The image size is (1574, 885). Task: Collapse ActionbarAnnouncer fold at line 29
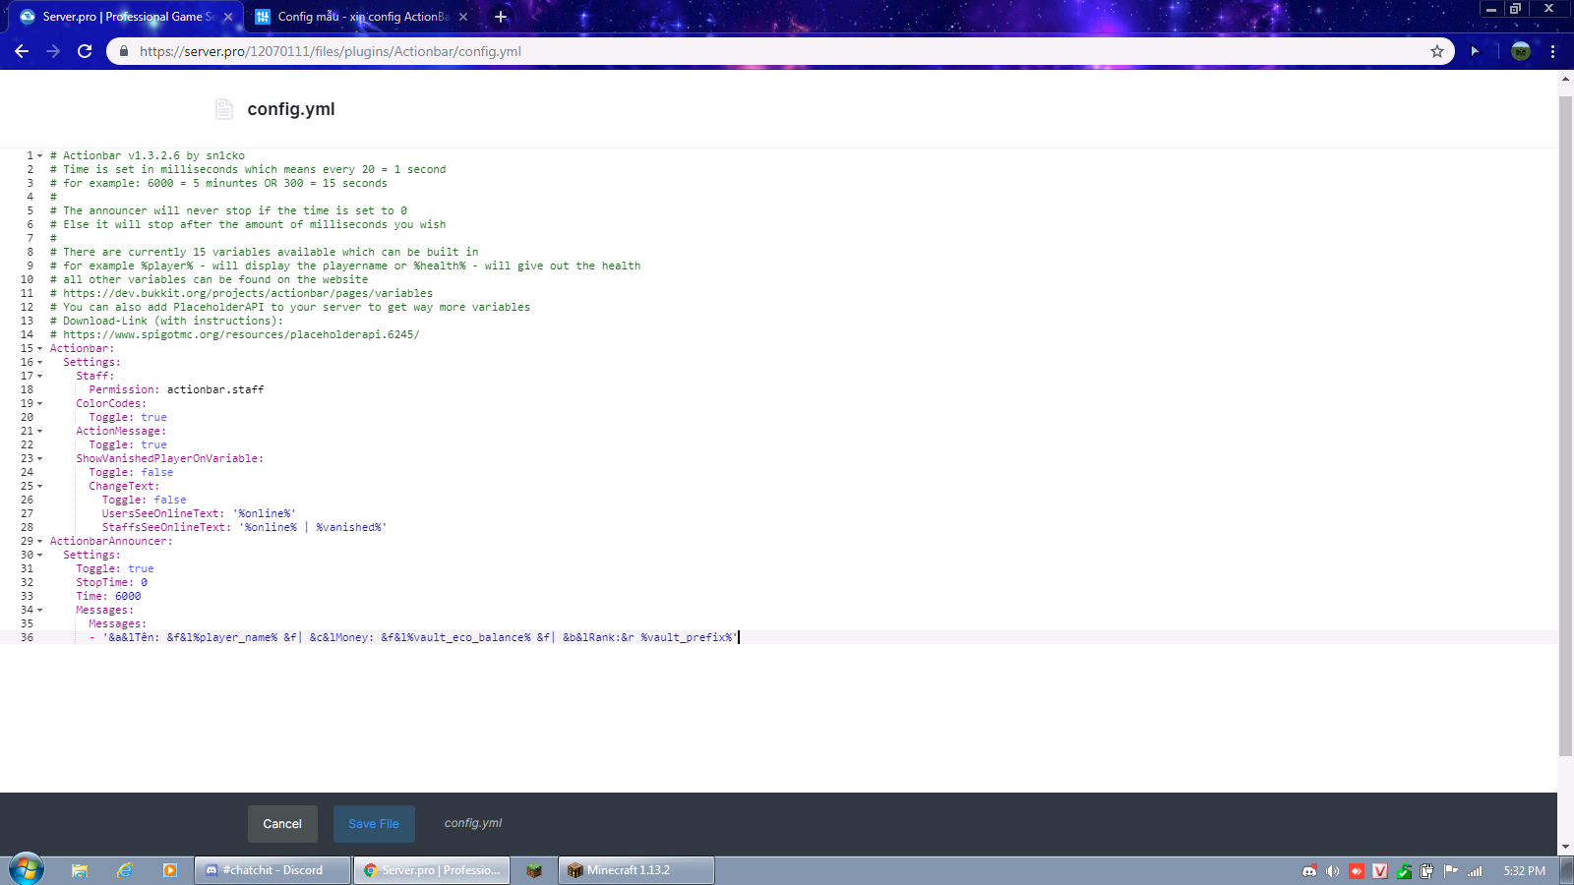click(39, 542)
